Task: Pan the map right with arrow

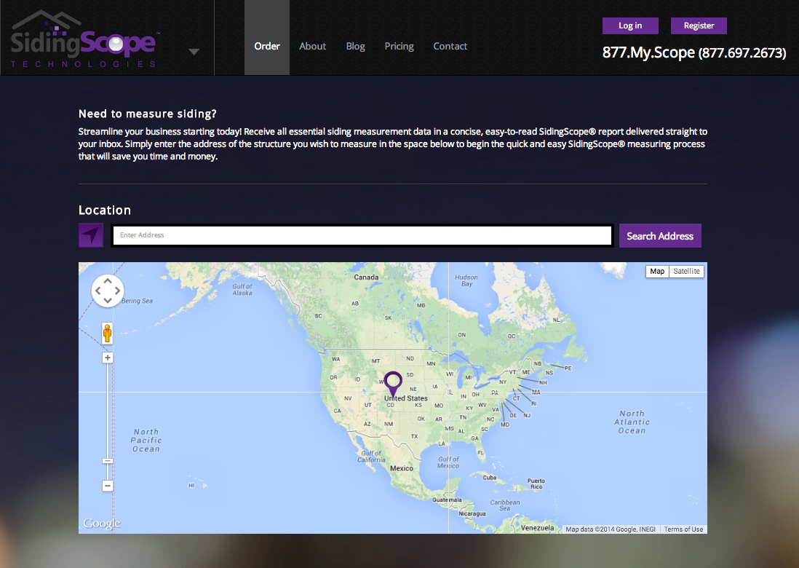Action: pos(118,291)
